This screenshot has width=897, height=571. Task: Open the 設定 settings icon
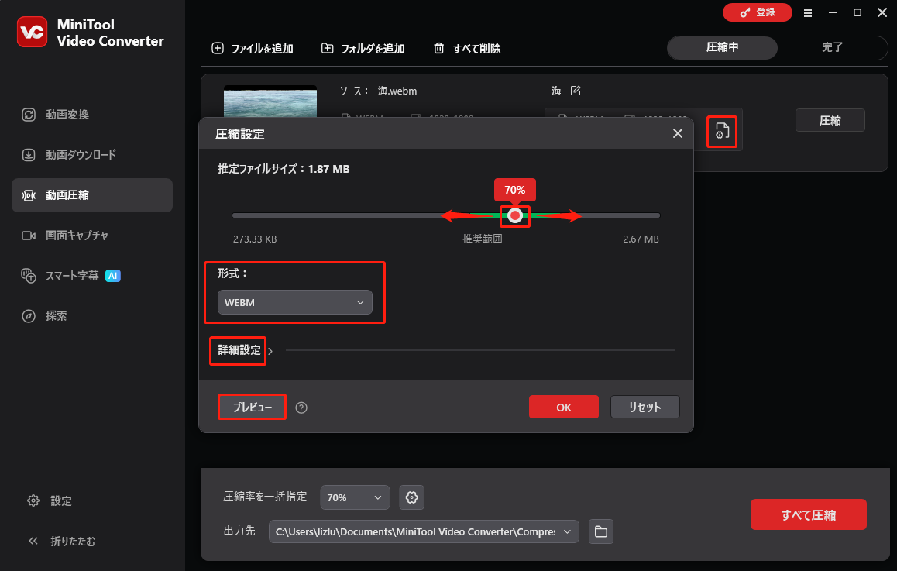pos(33,500)
